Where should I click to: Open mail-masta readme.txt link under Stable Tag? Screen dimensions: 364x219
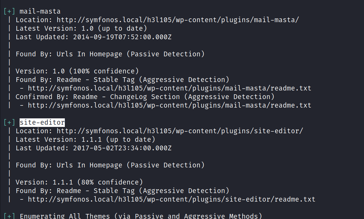coord(170,88)
